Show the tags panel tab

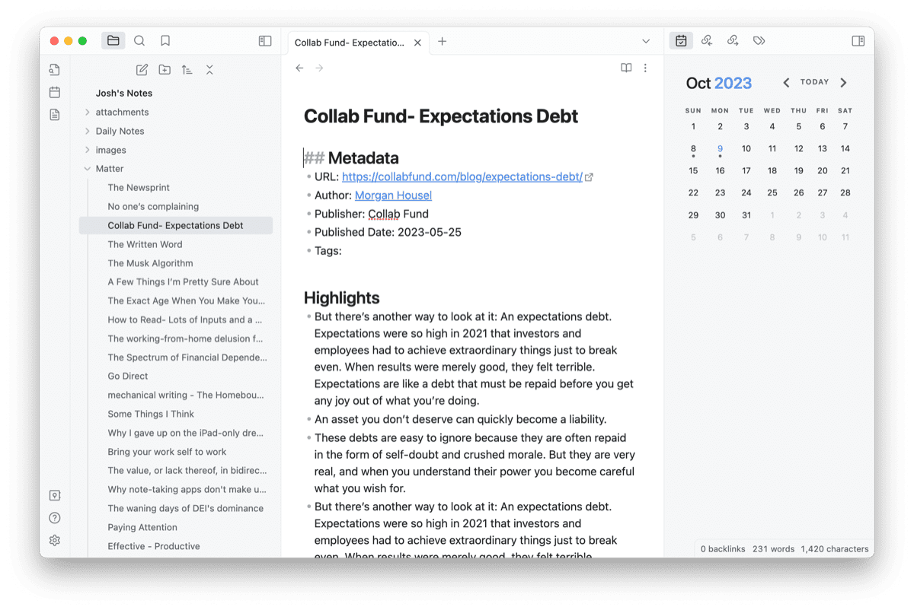click(x=759, y=41)
